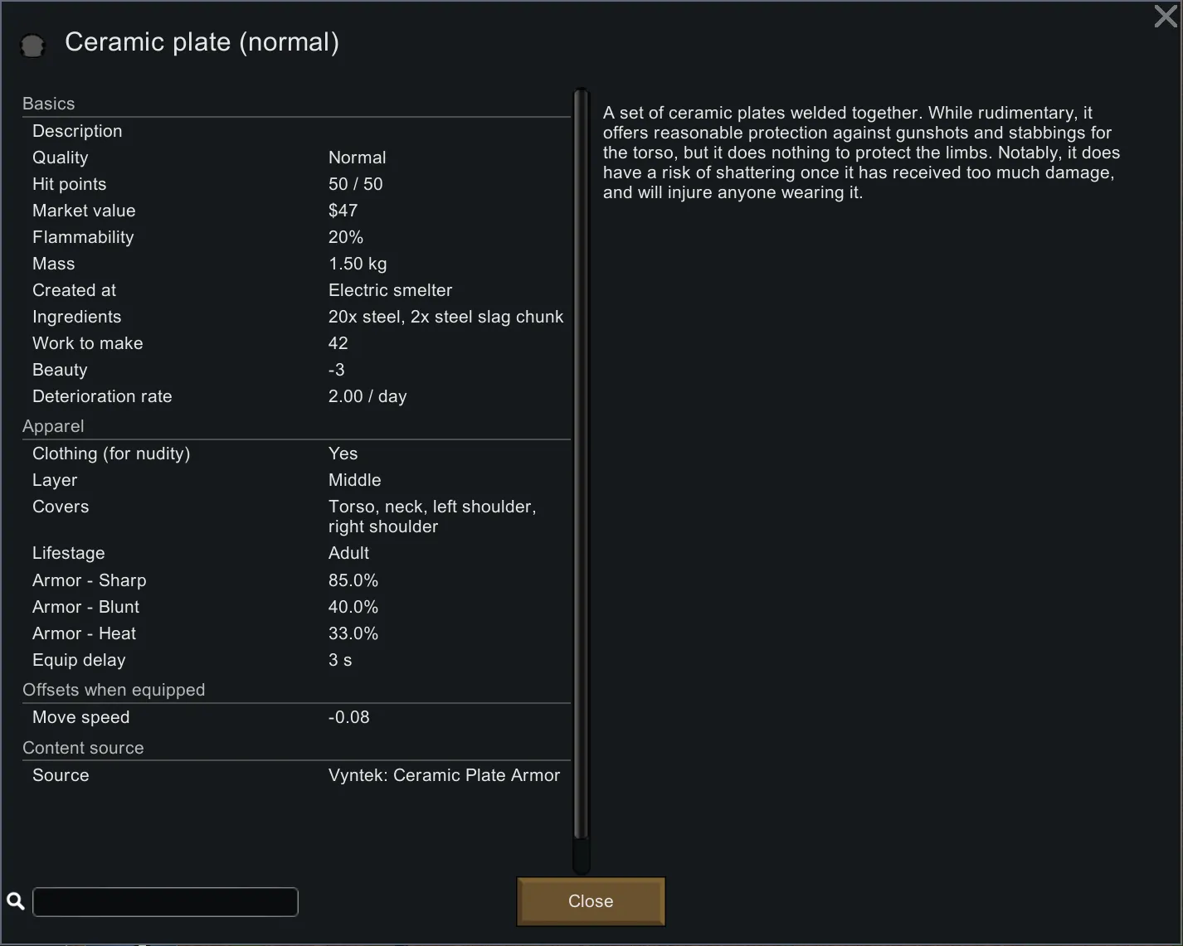Image resolution: width=1183 pixels, height=946 pixels.
Task: Click the magnifier search icon
Action: pyautogui.click(x=15, y=901)
